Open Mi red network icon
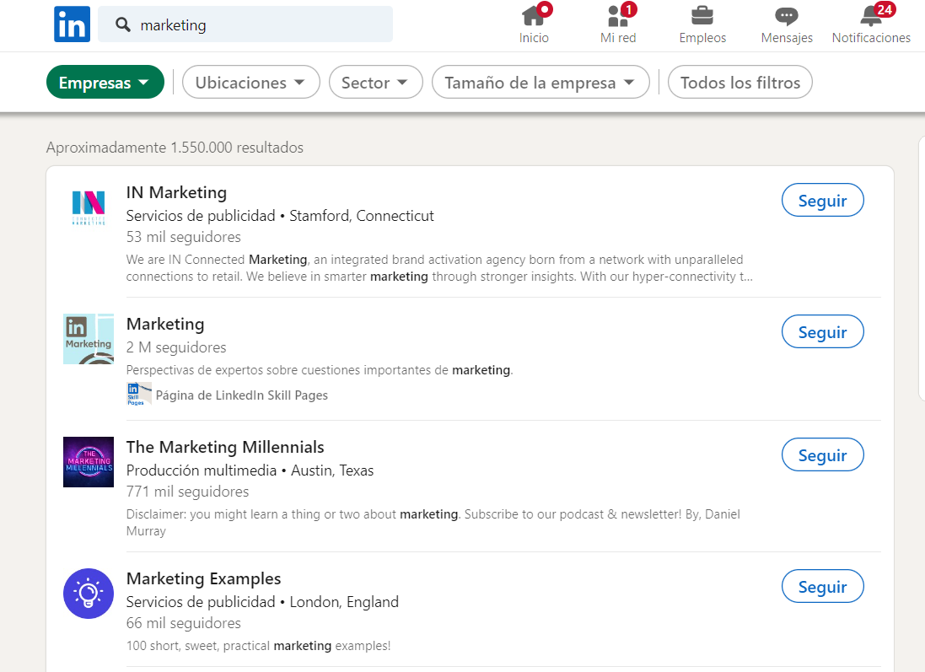 [617, 16]
